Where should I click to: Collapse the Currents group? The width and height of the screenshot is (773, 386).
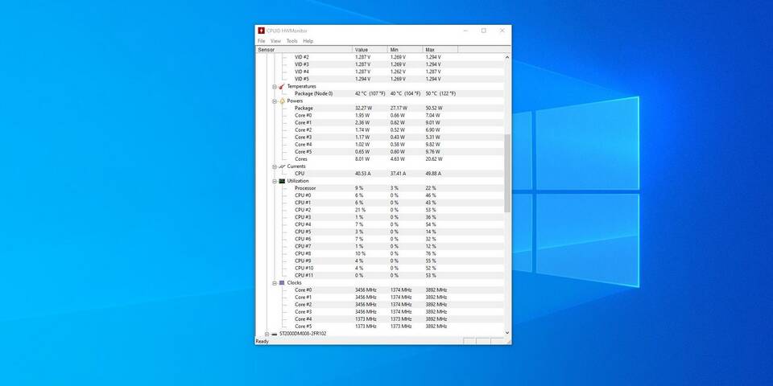(275, 166)
